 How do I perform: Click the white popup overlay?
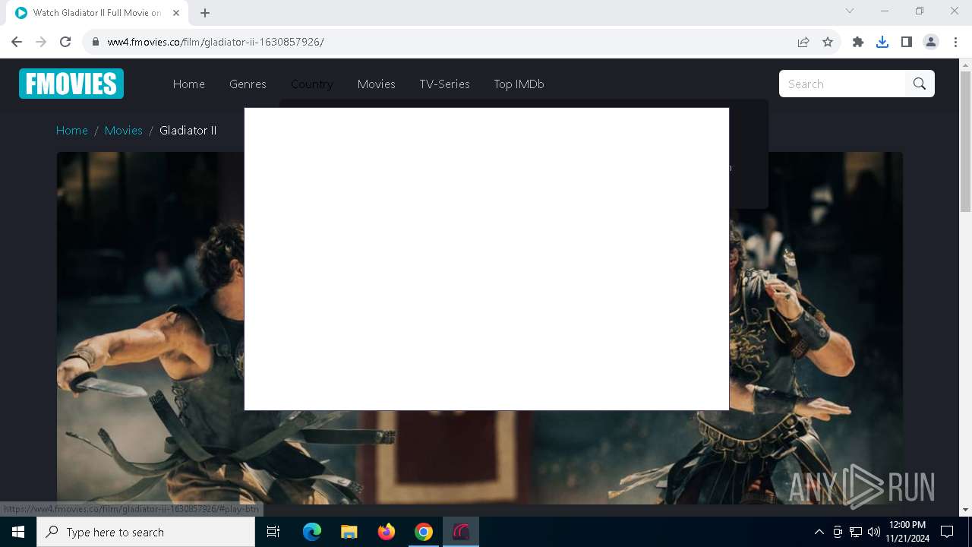[x=487, y=259]
